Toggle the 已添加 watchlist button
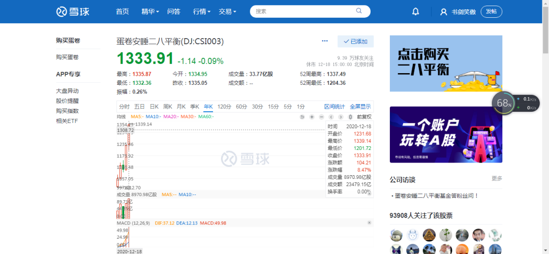Screen dimensions: 549x254 [355, 41]
